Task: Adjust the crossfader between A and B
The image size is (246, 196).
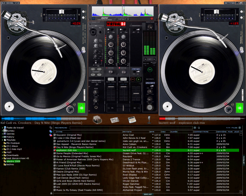Action: tap(123, 108)
